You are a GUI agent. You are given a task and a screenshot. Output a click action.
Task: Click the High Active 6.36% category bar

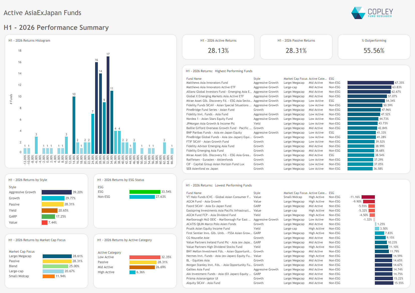132,272
